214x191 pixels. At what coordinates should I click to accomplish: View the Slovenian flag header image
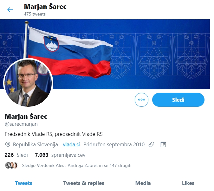coord(105,54)
